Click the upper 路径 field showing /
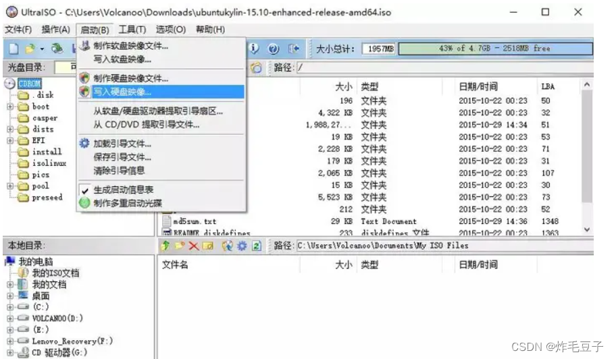This screenshot has height=359, width=614. (x=444, y=67)
